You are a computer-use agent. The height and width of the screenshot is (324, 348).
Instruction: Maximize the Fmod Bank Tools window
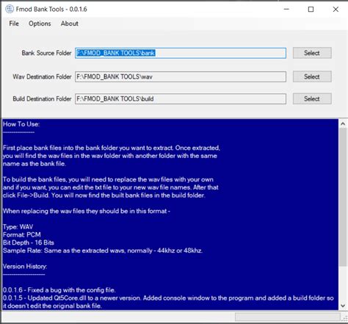pos(311,9)
